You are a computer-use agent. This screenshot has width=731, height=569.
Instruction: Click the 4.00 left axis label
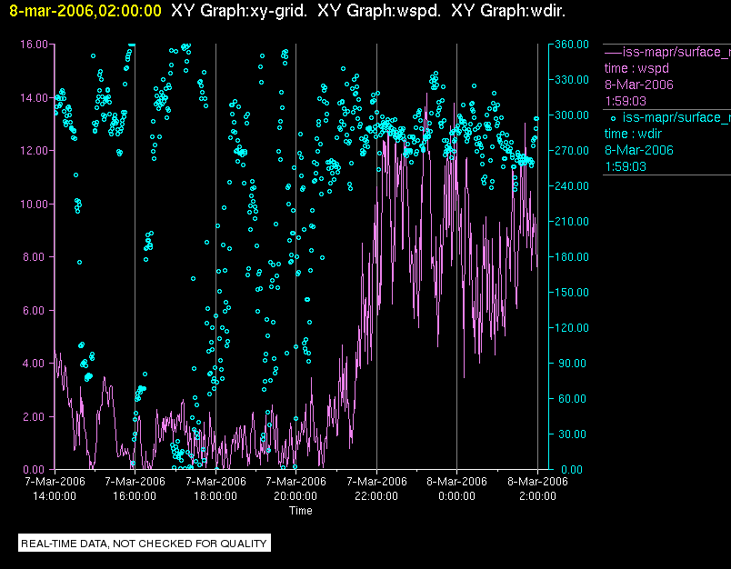click(x=35, y=364)
